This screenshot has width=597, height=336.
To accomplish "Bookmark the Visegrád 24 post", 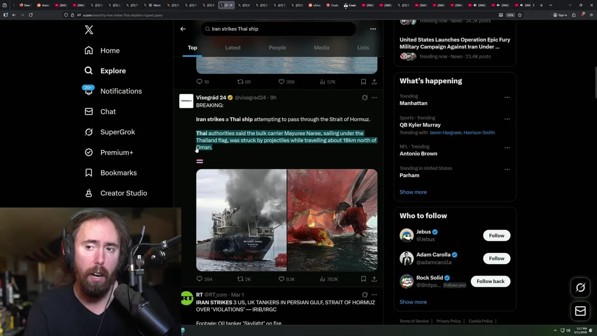I will coord(363,279).
